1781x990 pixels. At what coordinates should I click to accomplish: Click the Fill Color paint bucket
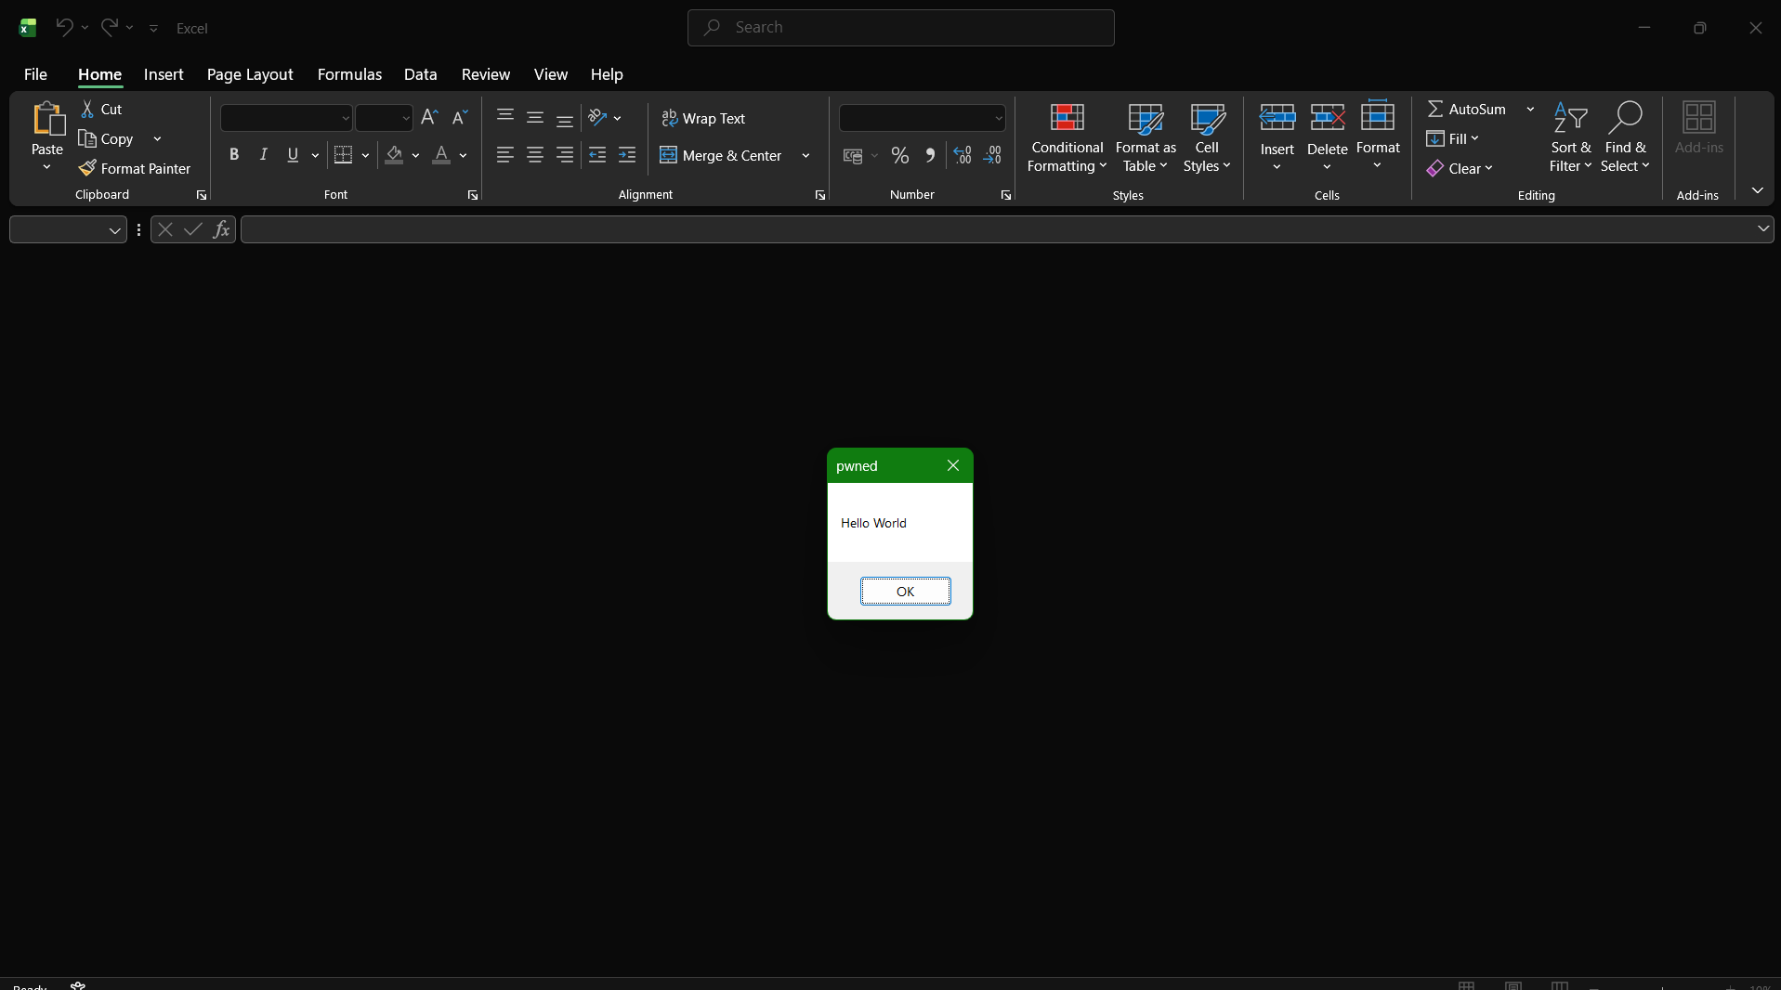tap(395, 155)
